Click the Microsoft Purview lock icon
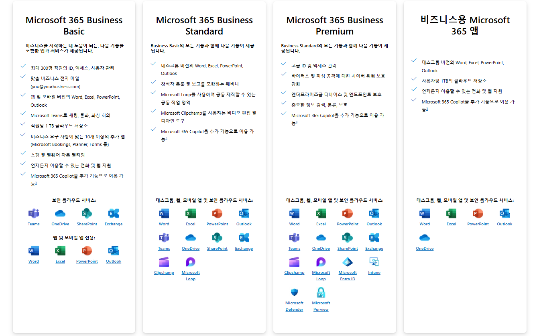 (x=321, y=292)
